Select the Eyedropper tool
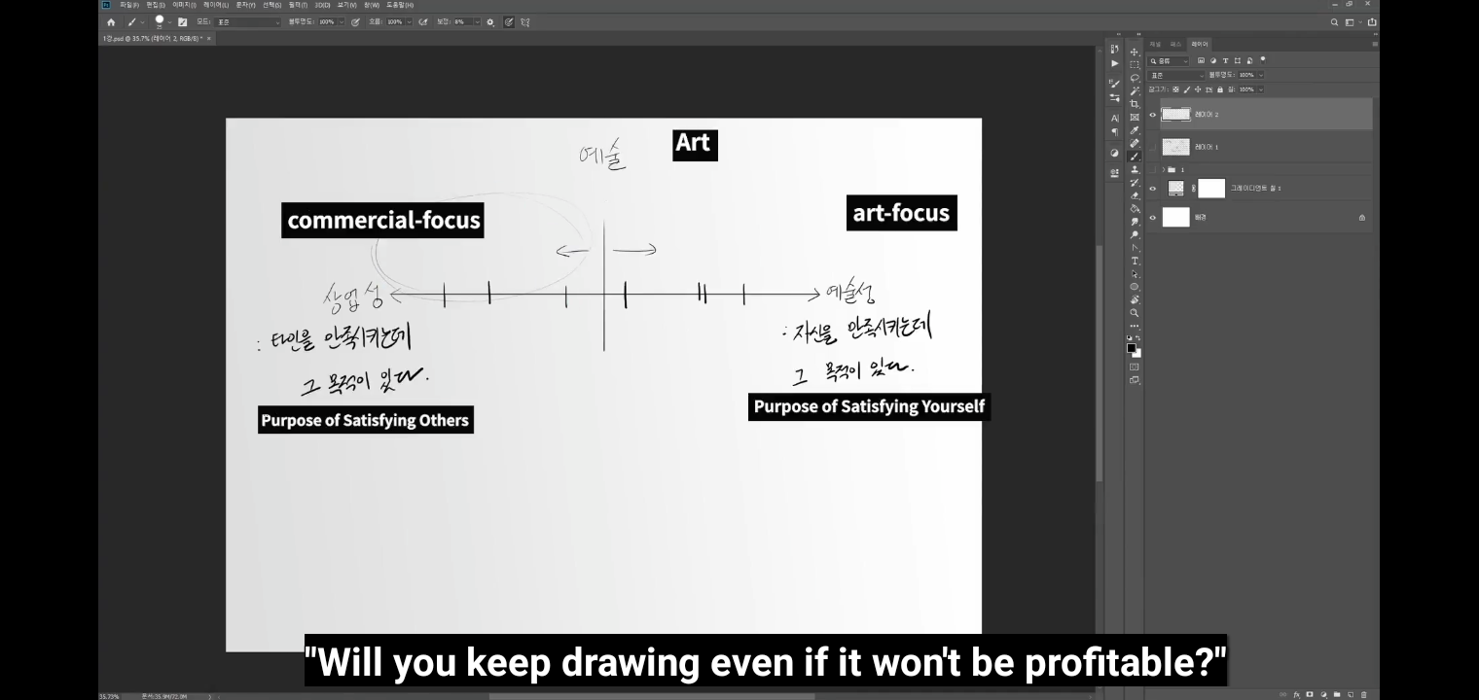Screen dimensions: 1479x700 click(x=1135, y=130)
